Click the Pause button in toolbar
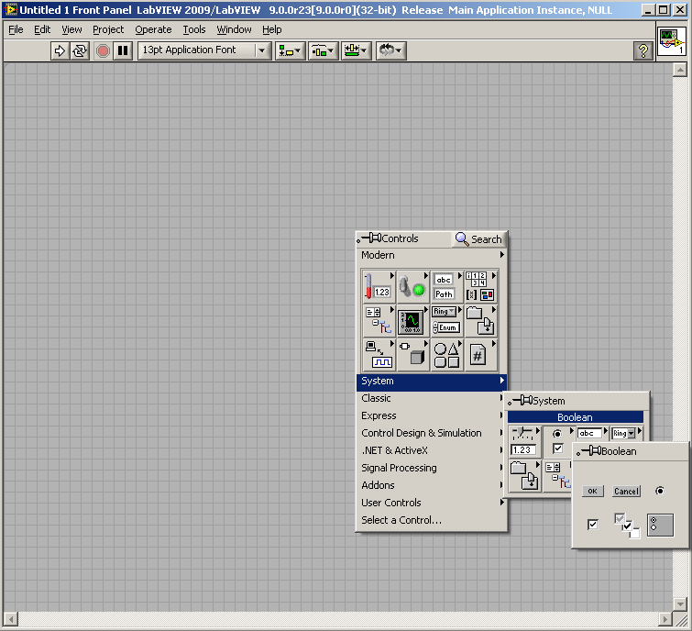This screenshot has width=692, height=631. click(x=122, y=50)
